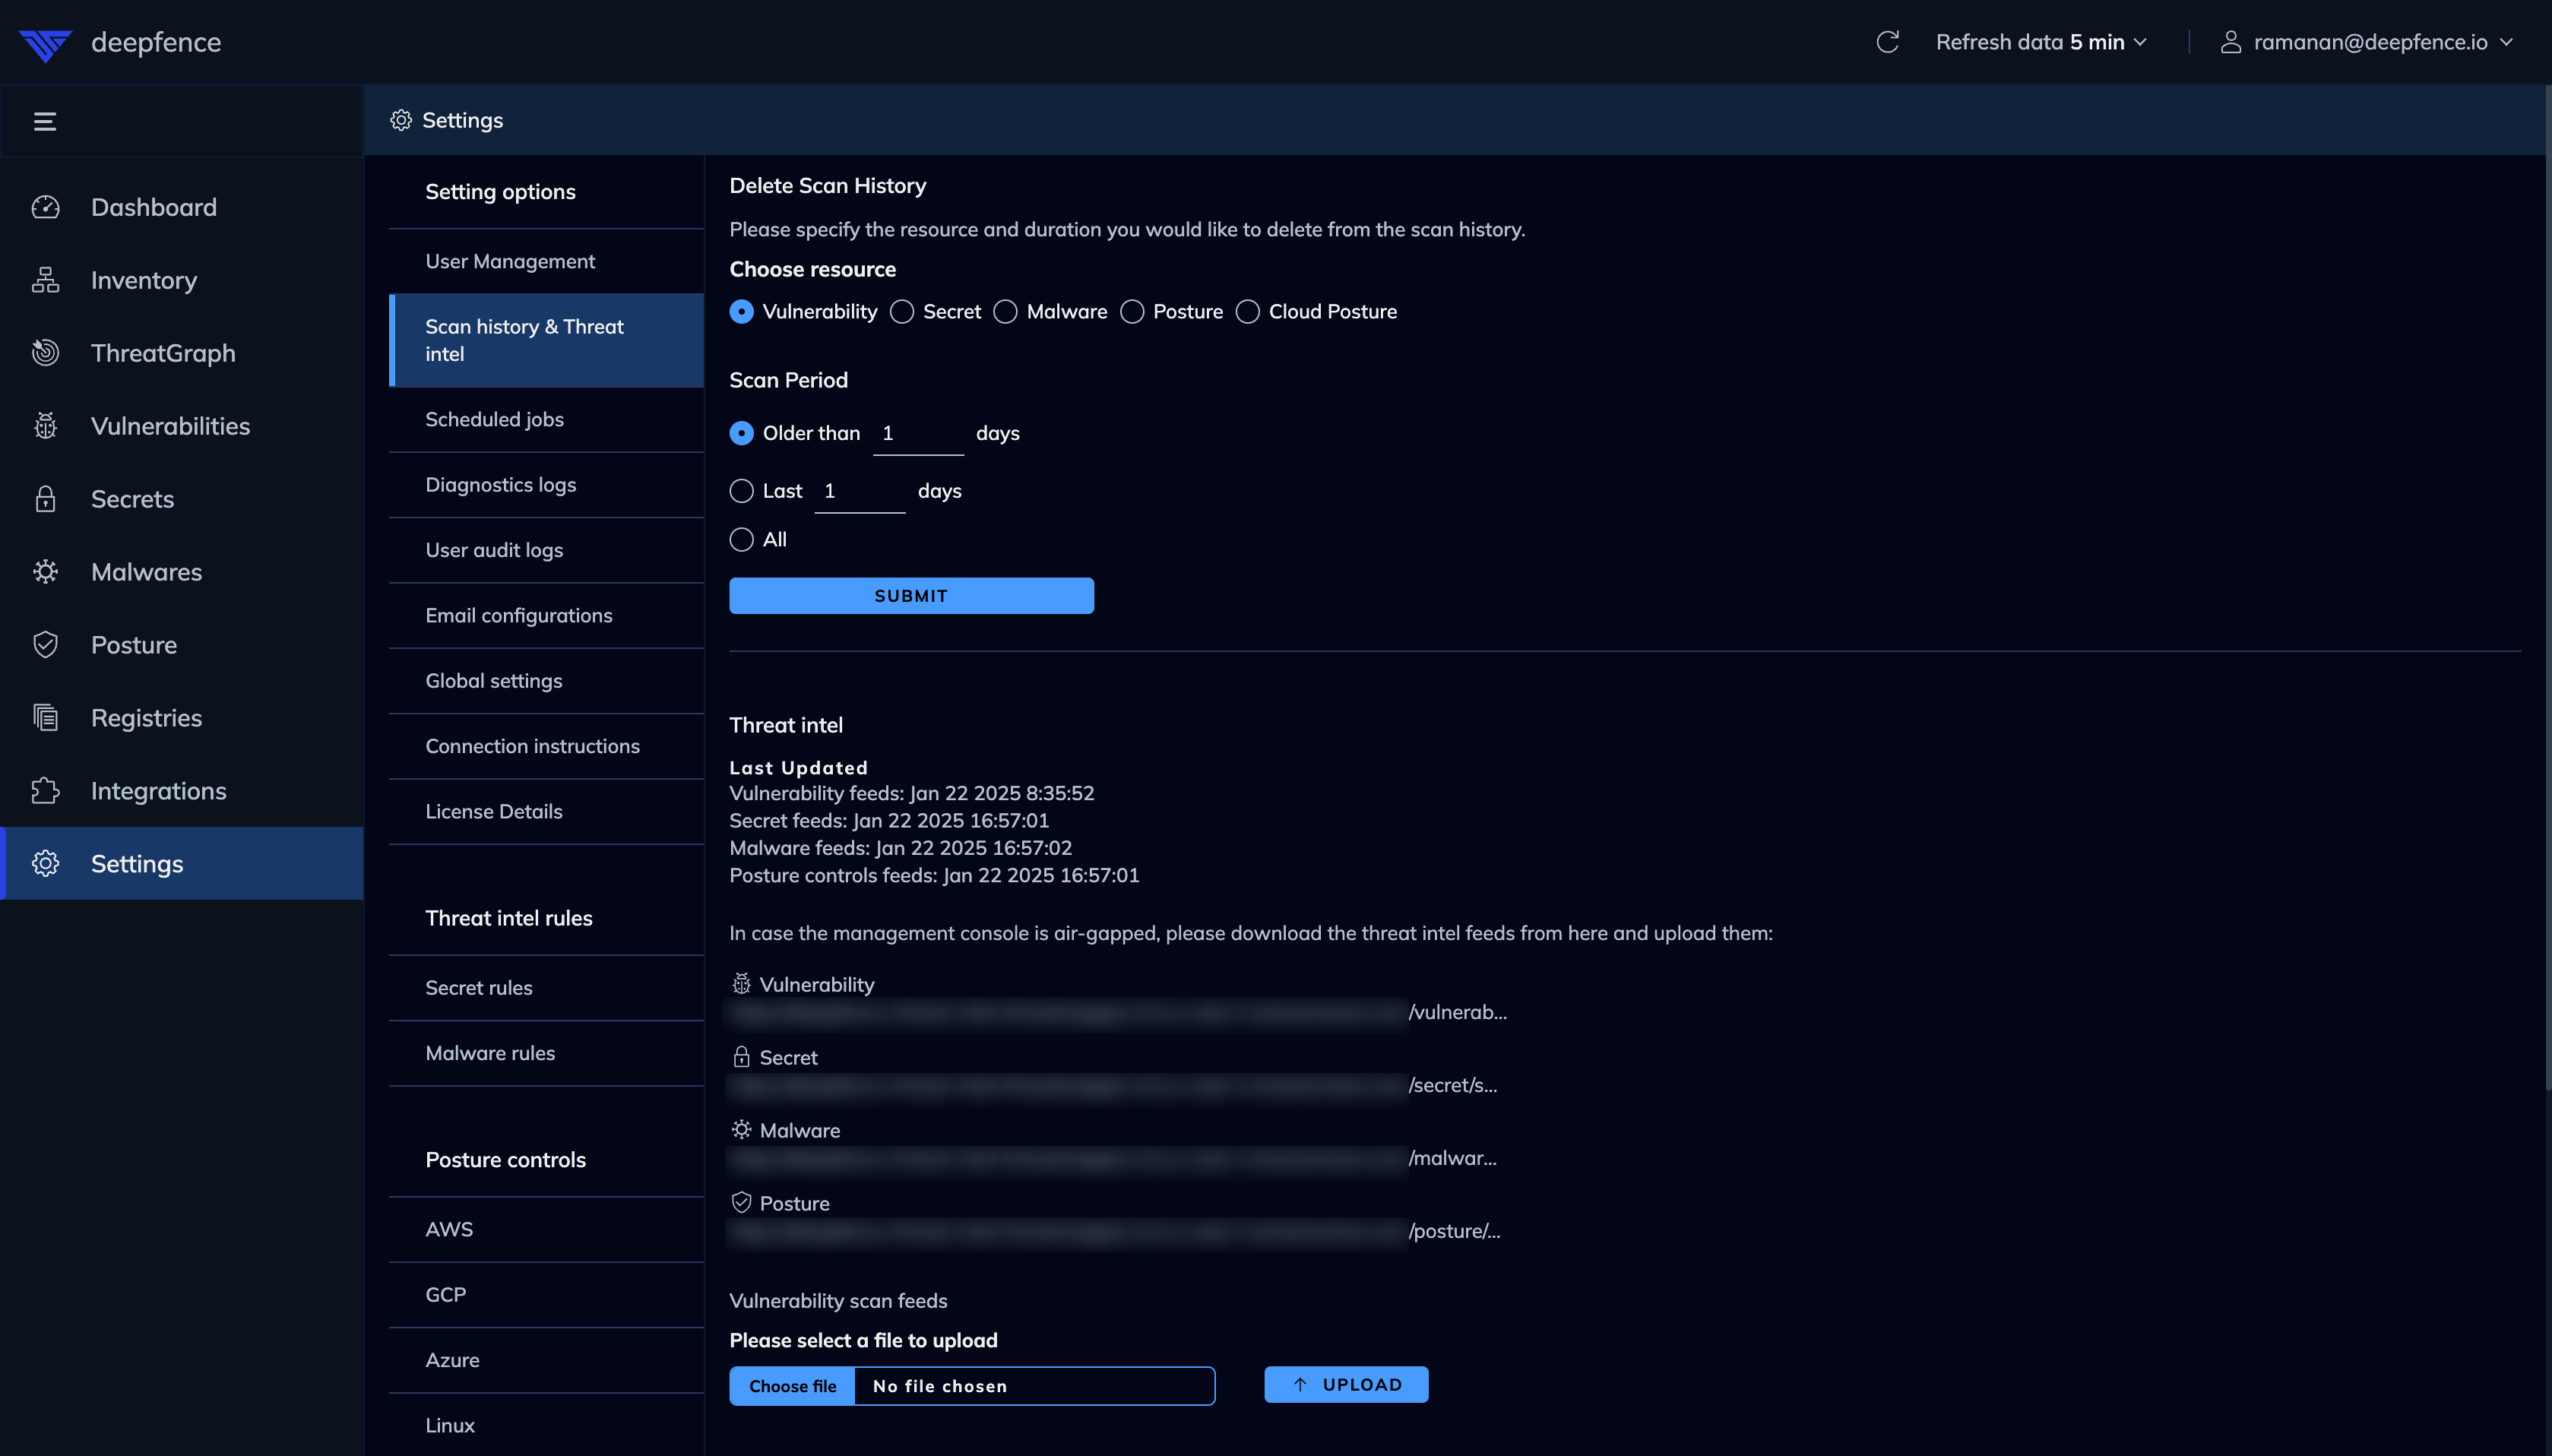Image resolution: width=2552 pixels, height=1456 pixels.
Task: Click the refresh data circular arrow icon
Action: point(1887,42)
